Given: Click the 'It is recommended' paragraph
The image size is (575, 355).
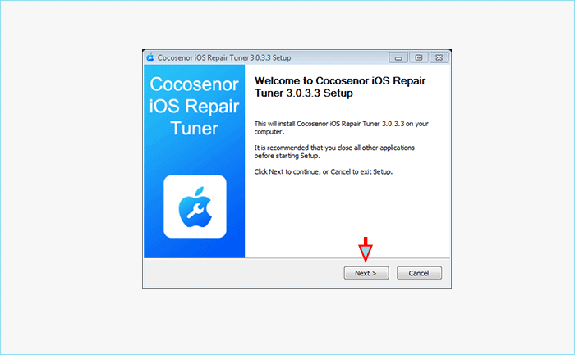Looking at the screenshot, I should tap(334, 152).
